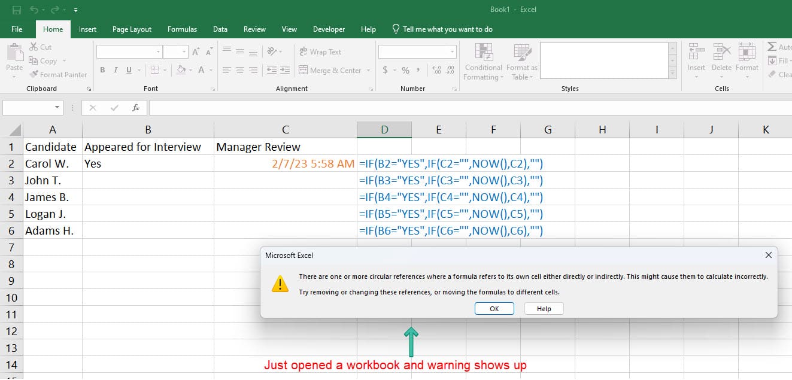Screen dimensions: 792x380
Task: Open the Fill Color dropdown arrow
Action: pyautogui.click(x=189, y=70)
